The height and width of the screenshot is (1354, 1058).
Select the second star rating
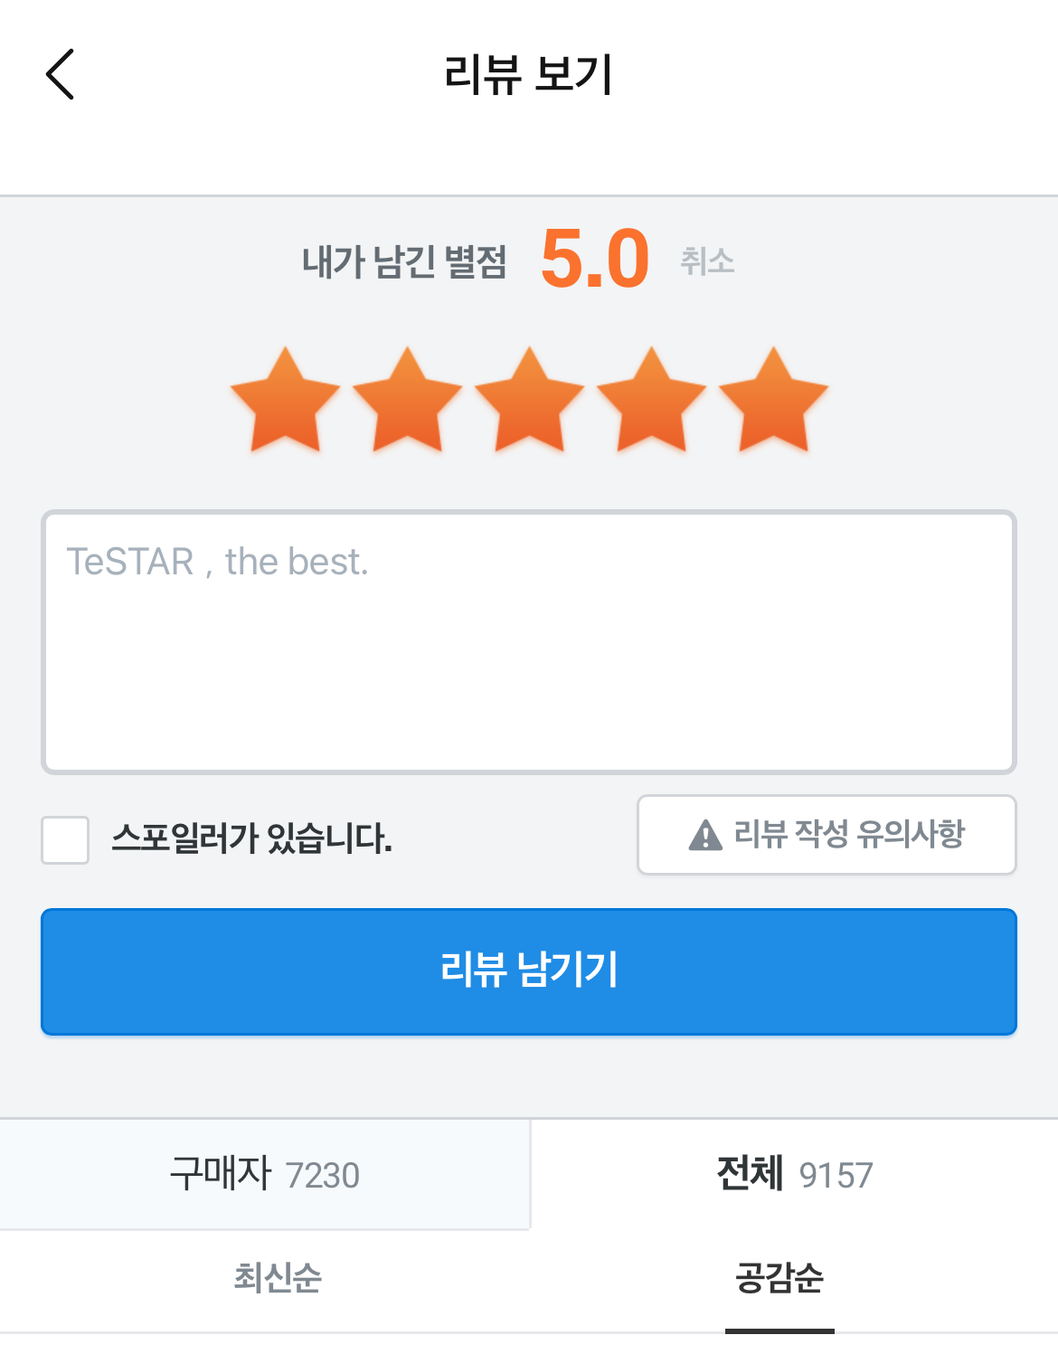(408, 399)
